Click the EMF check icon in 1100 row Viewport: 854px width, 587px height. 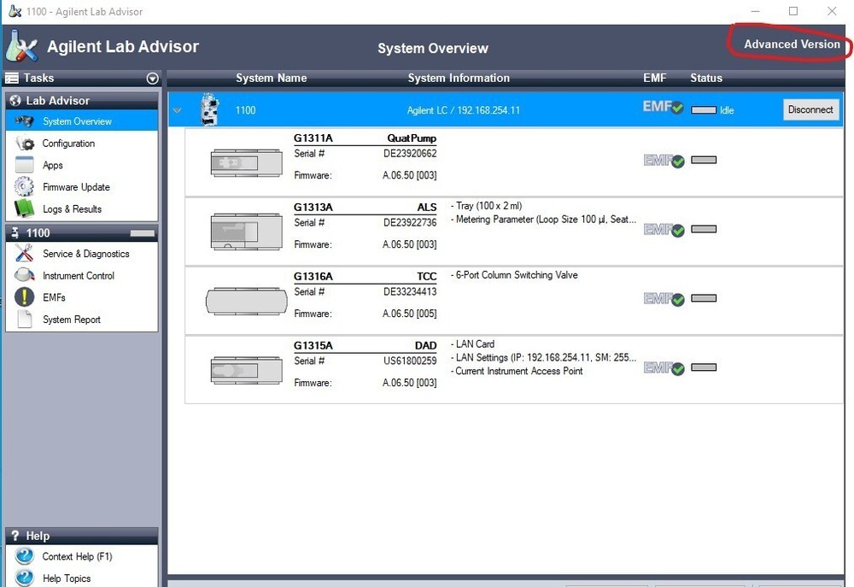pos(663,107)
